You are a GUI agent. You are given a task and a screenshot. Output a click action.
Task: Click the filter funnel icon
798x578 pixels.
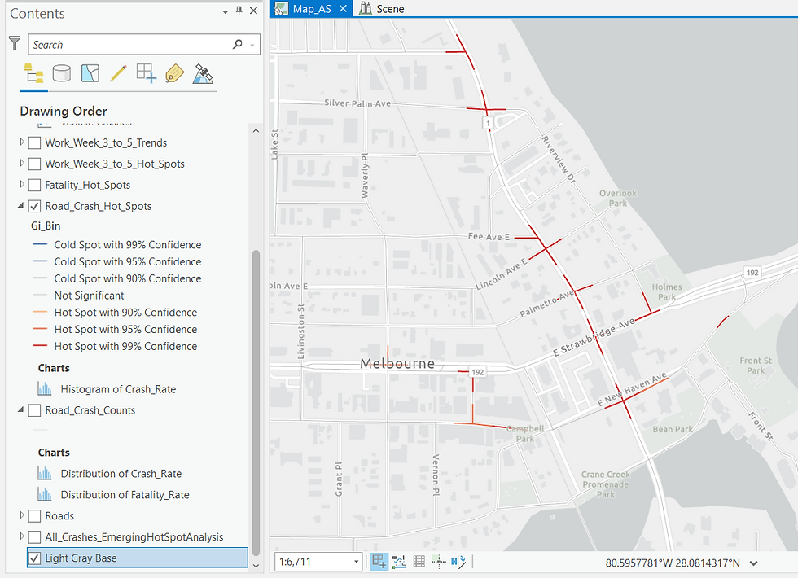pos(15,44)
